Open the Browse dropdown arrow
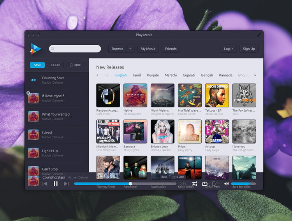The height and width of the screenshot is (221, 292). 130,49
